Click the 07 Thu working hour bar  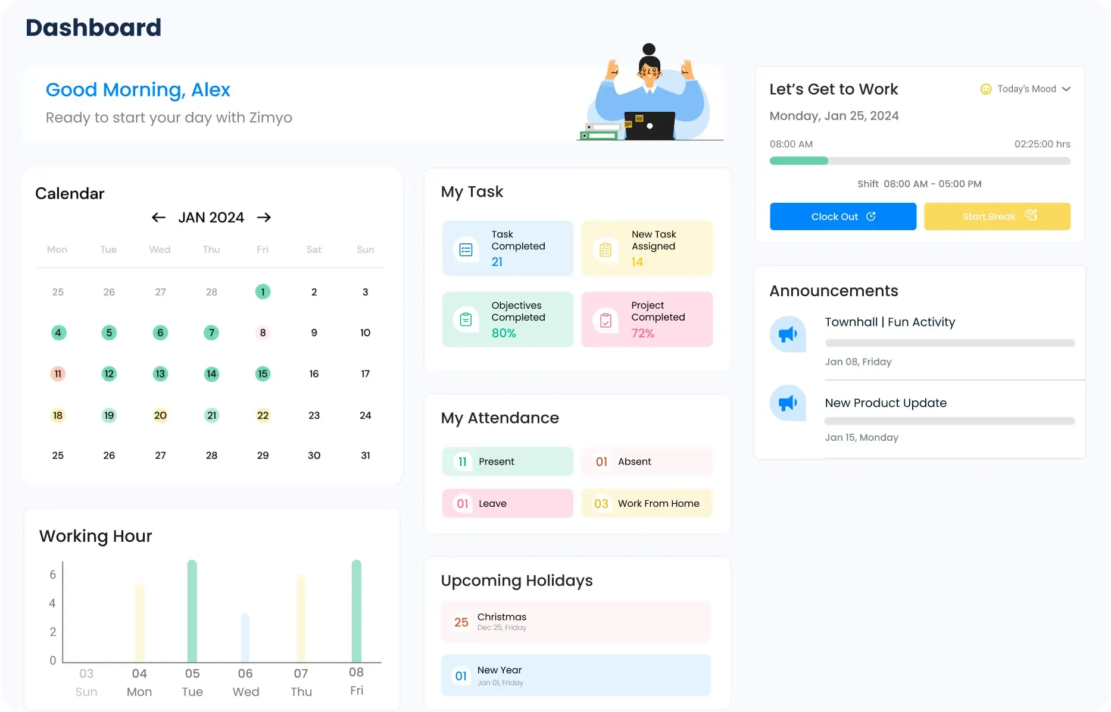(x=301, y=618)
